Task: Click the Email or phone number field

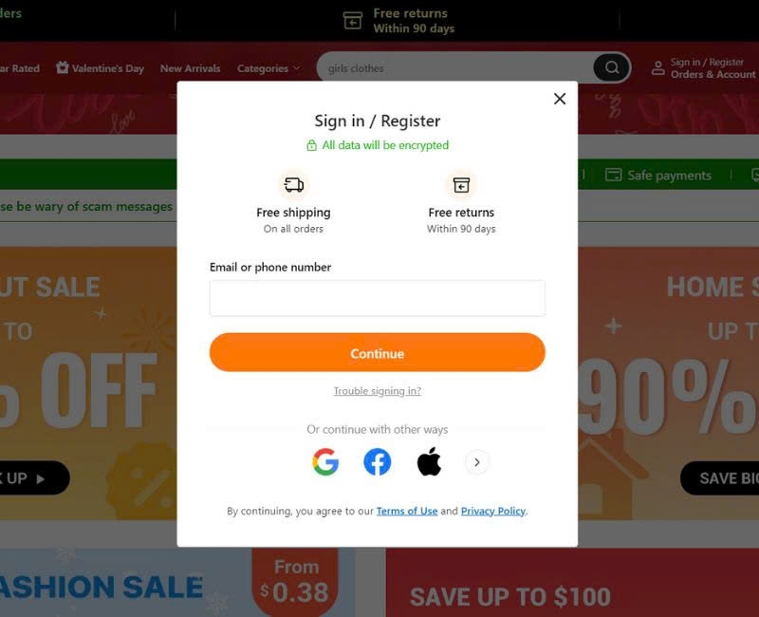Action: click(x=377, y=298)
